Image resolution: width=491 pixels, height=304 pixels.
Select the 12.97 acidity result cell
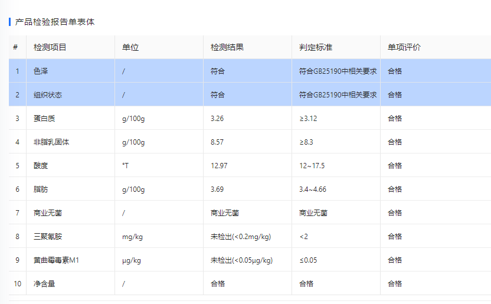coord(219,165)
